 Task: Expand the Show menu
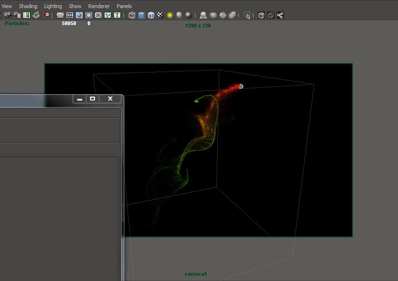pos(75,6)
